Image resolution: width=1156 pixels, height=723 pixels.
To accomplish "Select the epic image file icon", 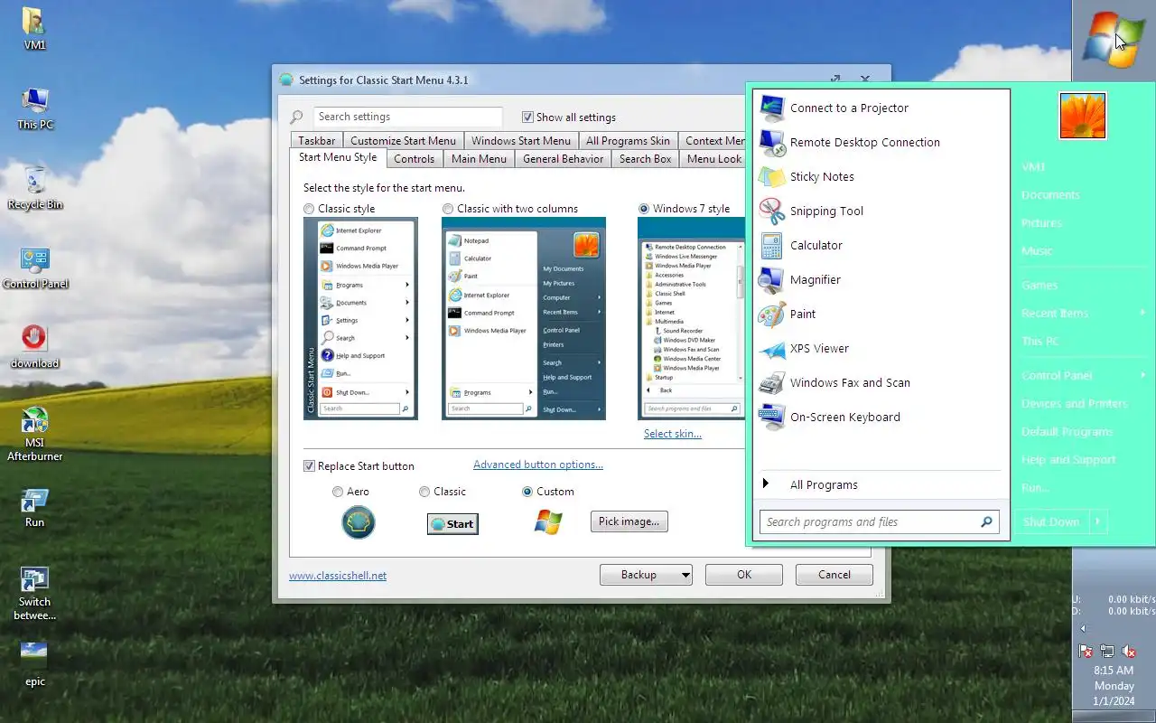I will [34, 664].
